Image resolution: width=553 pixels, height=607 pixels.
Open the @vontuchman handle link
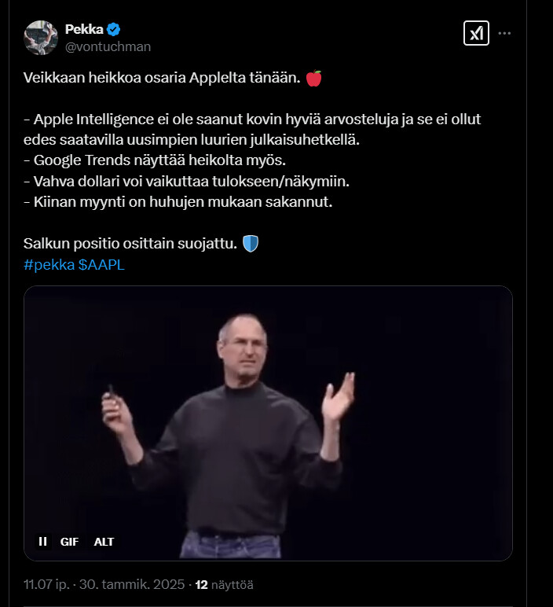108,47
